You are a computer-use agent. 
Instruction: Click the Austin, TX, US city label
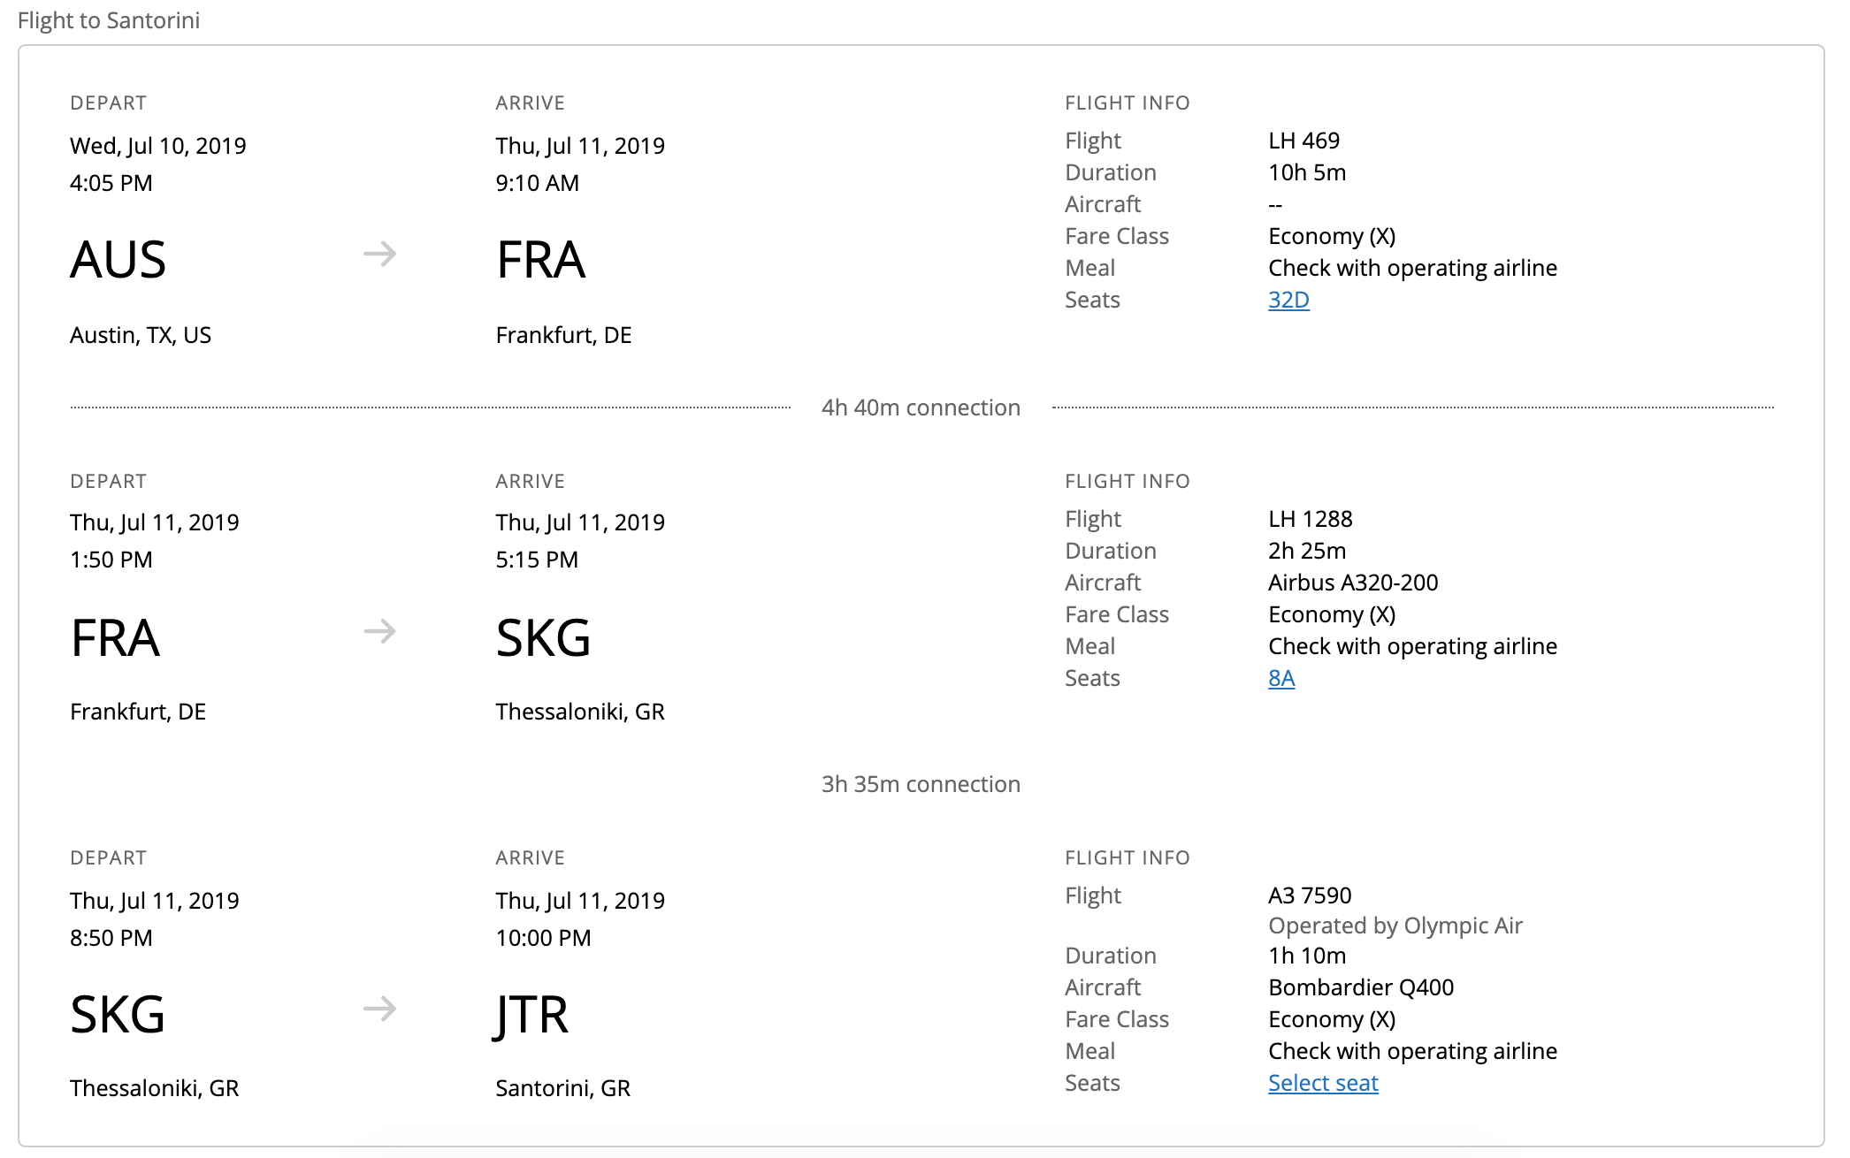pos(141,335)
